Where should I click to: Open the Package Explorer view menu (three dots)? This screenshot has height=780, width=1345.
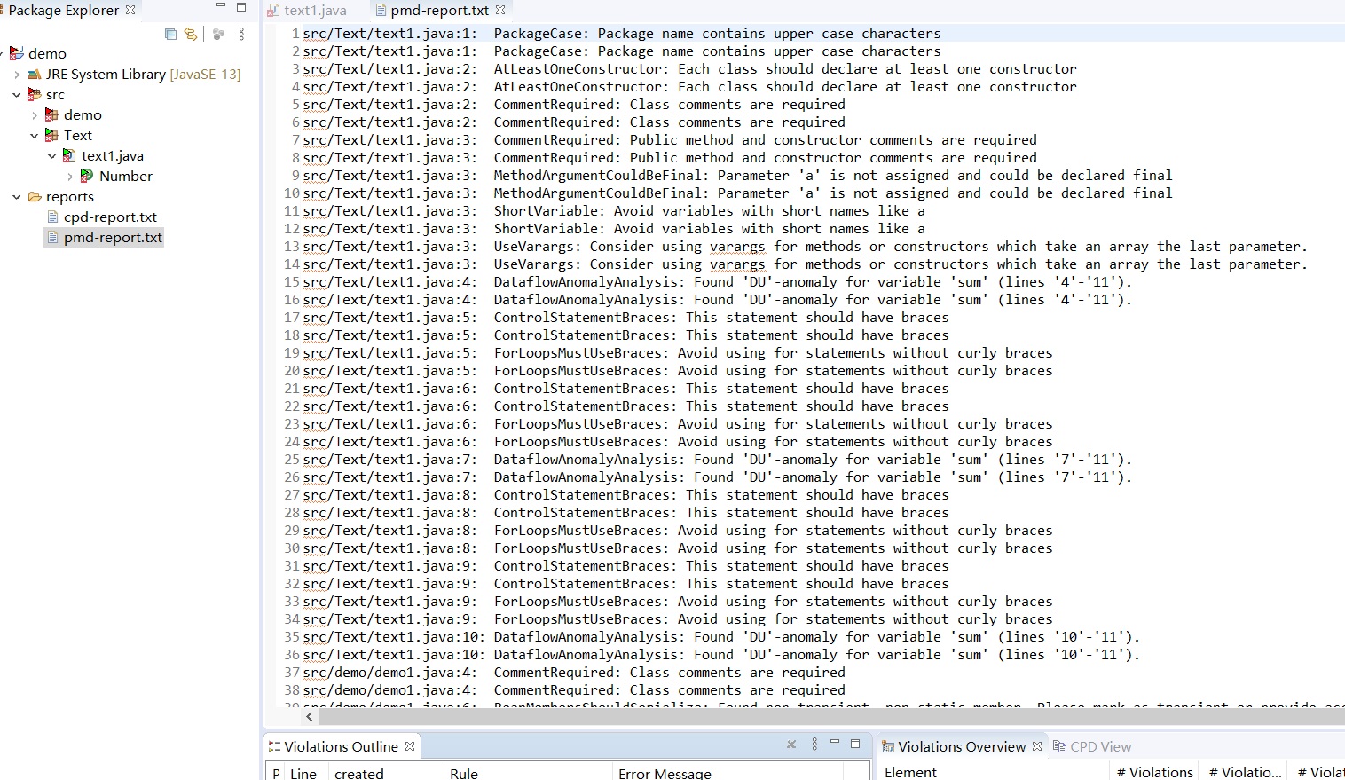click(x=241, y=34)
